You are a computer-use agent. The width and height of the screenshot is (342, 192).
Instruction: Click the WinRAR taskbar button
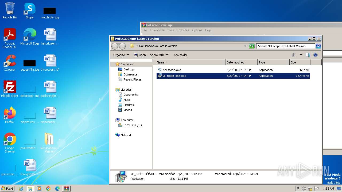tap(66, 189)
